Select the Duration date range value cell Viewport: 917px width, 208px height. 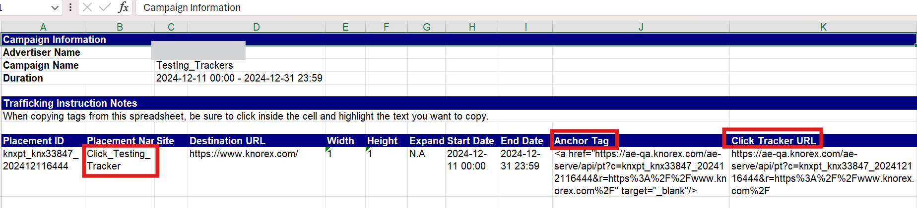tap(239, 78)
